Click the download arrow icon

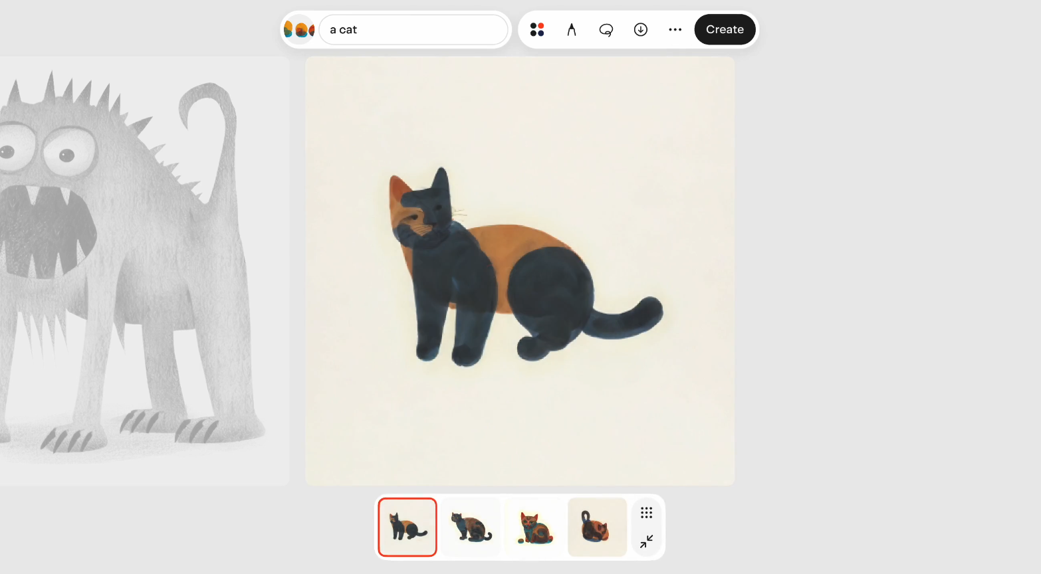coord(641,30)
